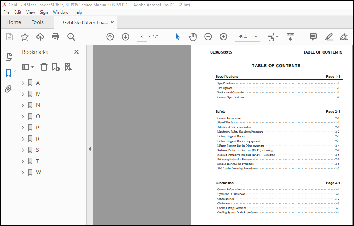The height and width of the screenshot is (226, 354).
Task: Click the Lubrication section heading
Action: (x=224, y=183)
